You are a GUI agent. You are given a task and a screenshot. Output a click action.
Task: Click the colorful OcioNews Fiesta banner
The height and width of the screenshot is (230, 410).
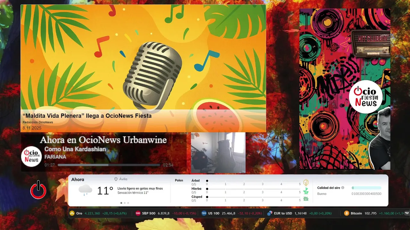click(x=345, y=89)
